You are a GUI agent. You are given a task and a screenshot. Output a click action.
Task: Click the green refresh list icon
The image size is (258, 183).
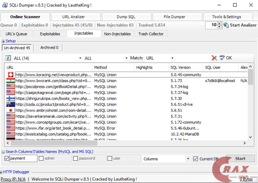[x=8, y=58]
